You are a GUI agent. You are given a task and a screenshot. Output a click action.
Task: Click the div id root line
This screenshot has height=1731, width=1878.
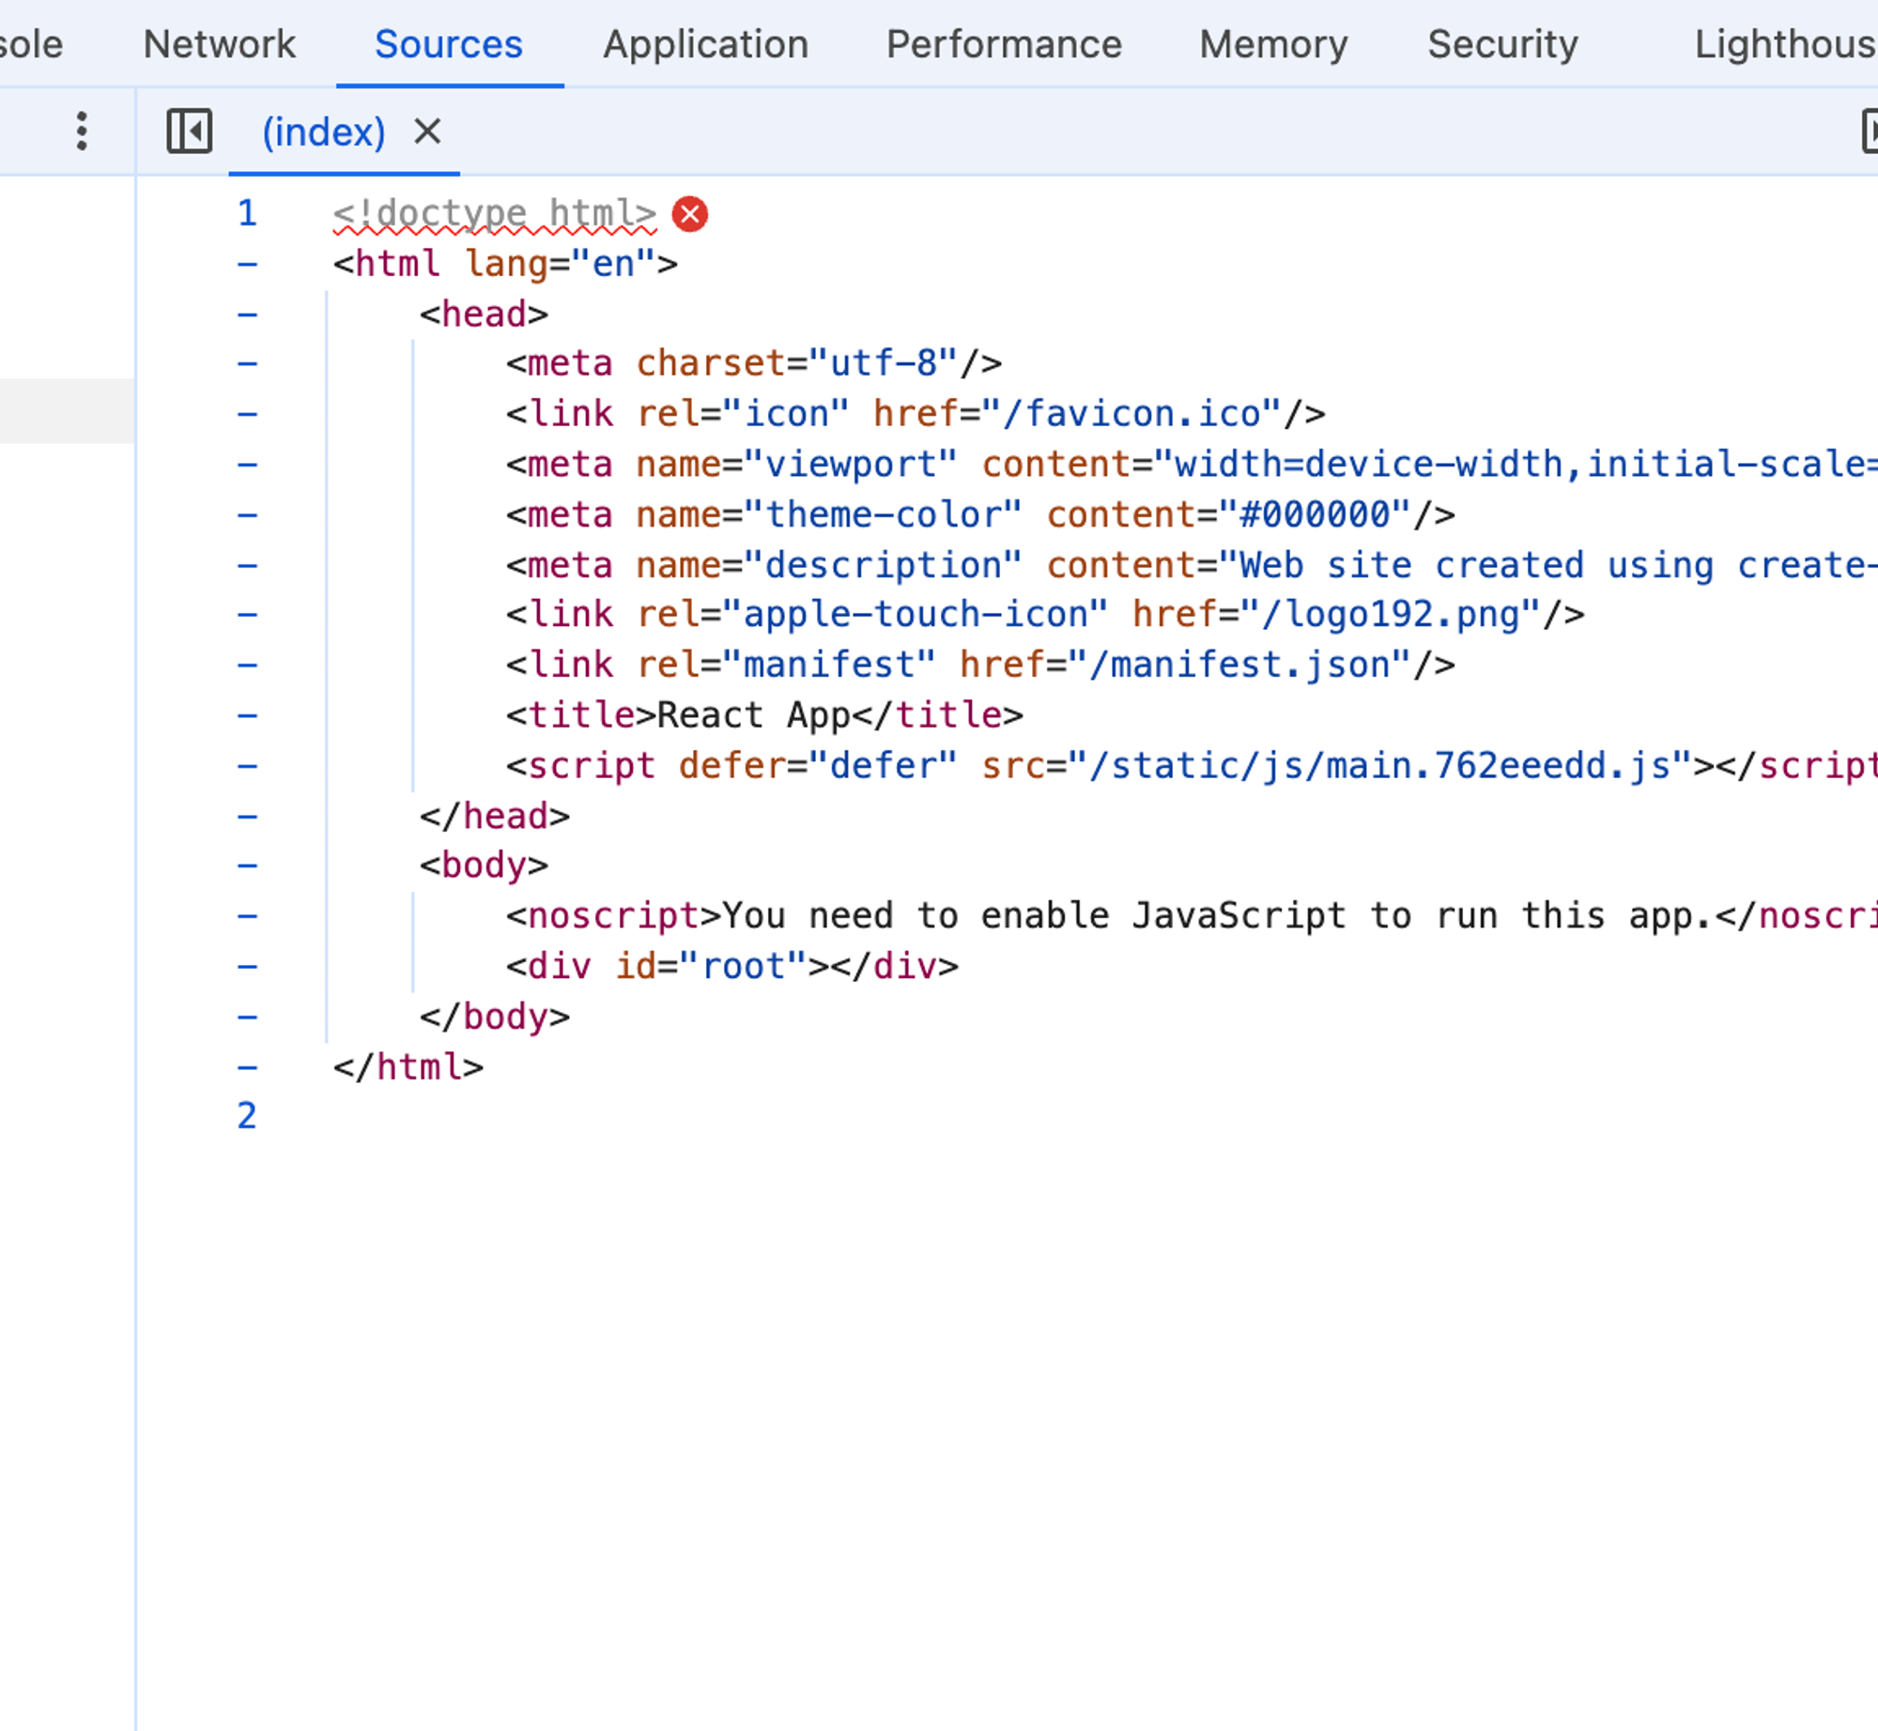[x=732, y=967]
